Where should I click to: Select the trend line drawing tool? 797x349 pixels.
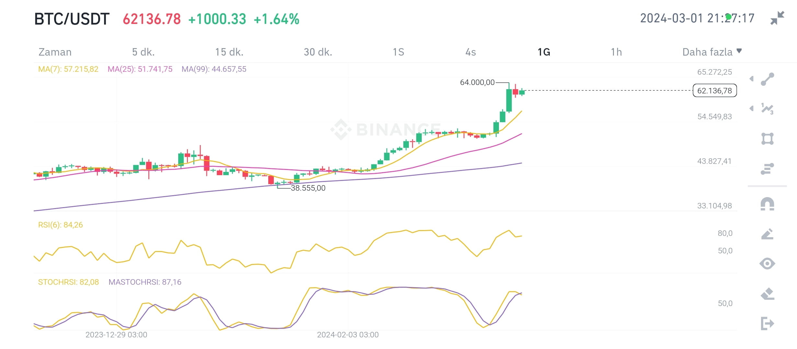768,79
